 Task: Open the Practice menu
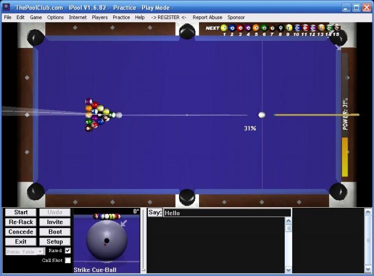pos(121,17)
